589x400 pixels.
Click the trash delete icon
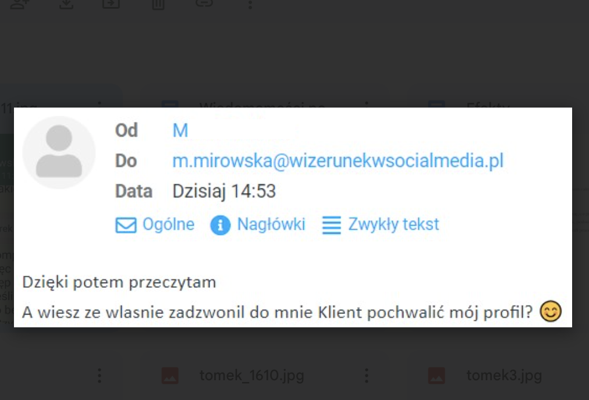[158, 5]
